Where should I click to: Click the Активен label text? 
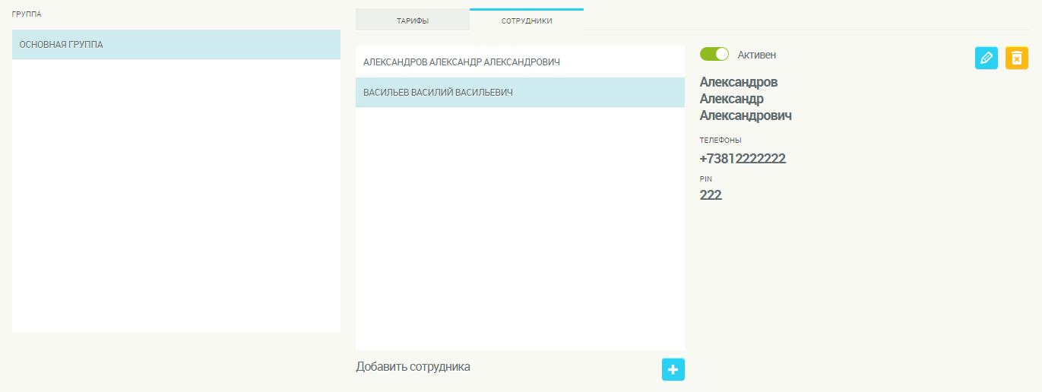756,55
